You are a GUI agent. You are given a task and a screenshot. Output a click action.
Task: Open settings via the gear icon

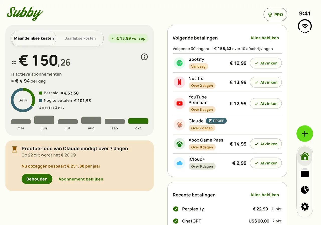coord(305,207)
